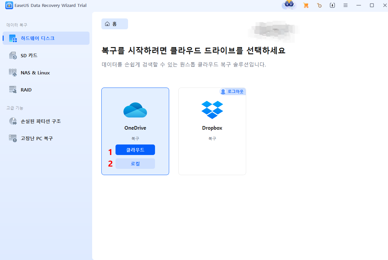Click the 로컬 button under OneDrive

tap(135, 164)
